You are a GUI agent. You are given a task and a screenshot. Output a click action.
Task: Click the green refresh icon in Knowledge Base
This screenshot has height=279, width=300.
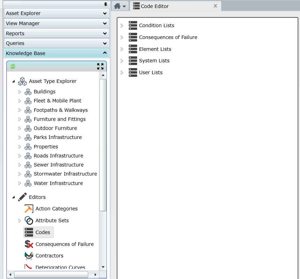click(13, 67)
